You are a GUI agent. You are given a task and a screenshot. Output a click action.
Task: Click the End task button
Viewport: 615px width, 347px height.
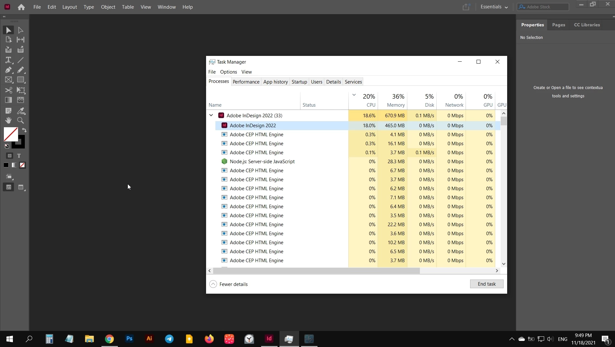487,284
